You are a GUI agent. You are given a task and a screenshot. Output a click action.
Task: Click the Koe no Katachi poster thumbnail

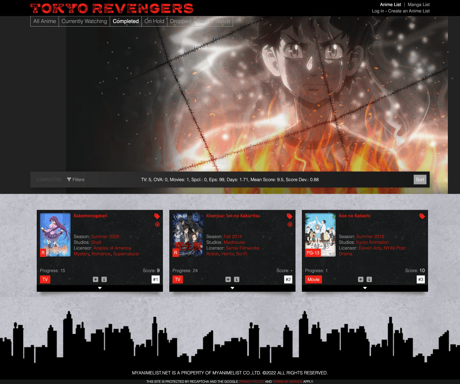coord(320,235)
